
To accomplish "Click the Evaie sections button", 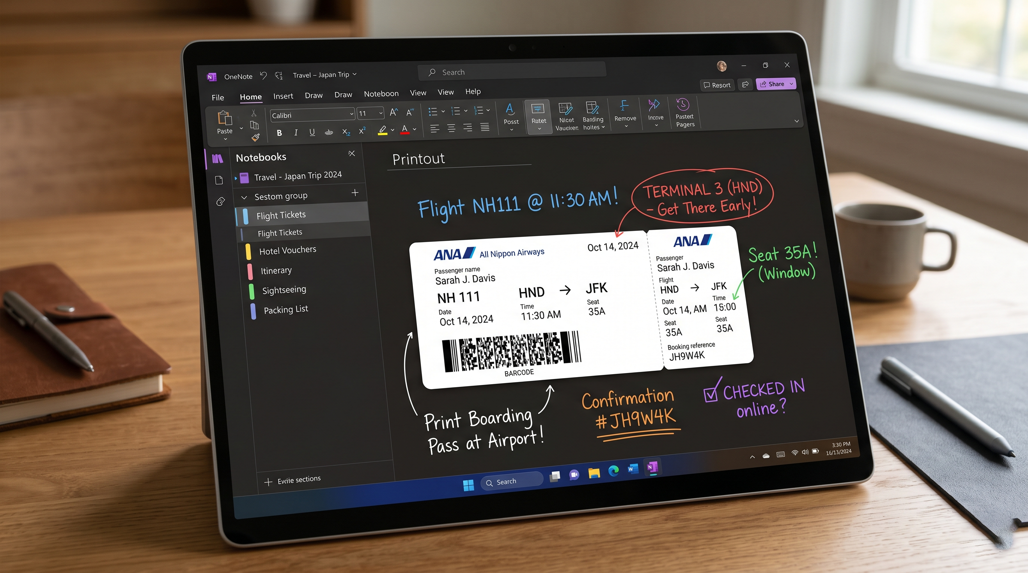I will [x=292, y=480].
